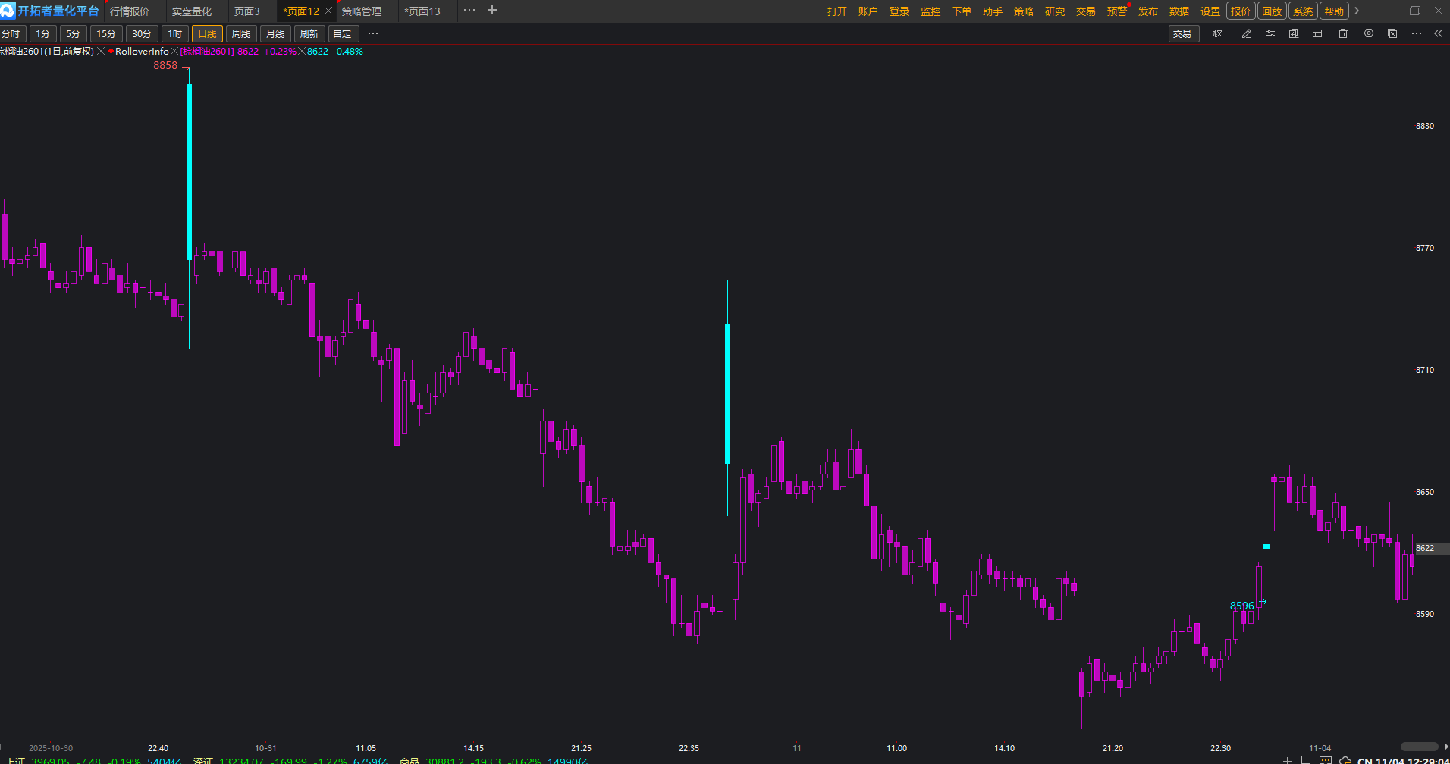The image size is (1450, 764).
Task: Add a new page tab with plus icon
Action: point(492,11)
